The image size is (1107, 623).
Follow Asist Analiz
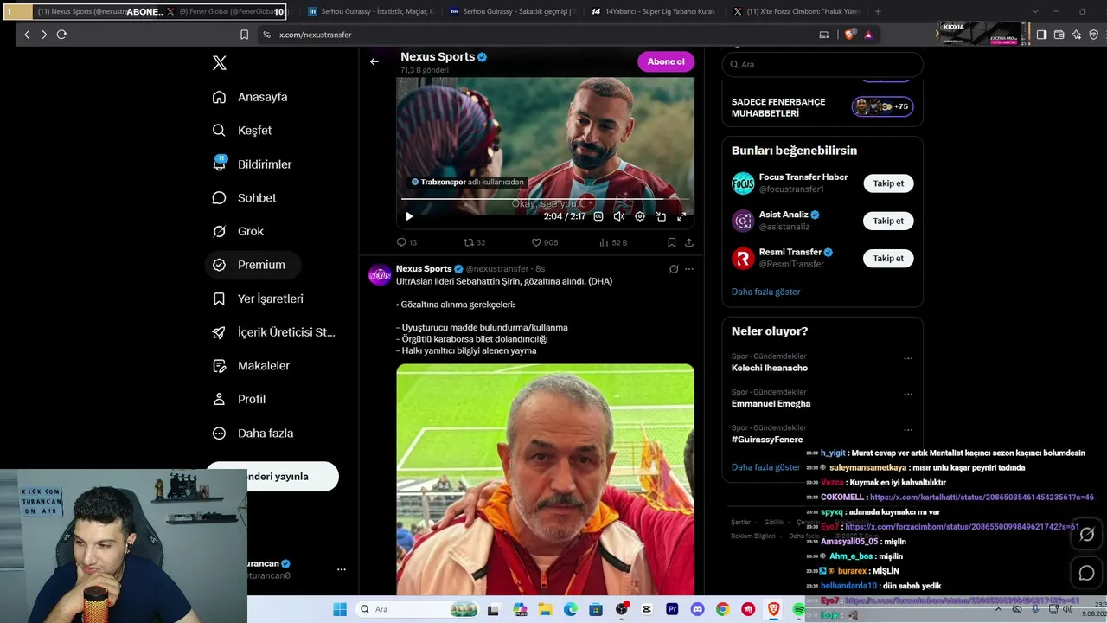pos(888,221)
